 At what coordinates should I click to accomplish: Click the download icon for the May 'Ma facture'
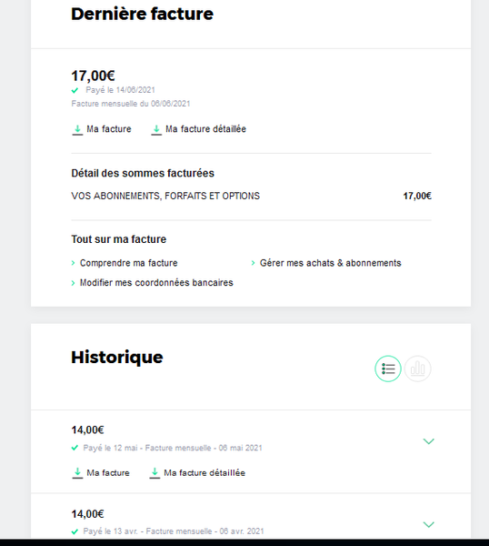77,473
